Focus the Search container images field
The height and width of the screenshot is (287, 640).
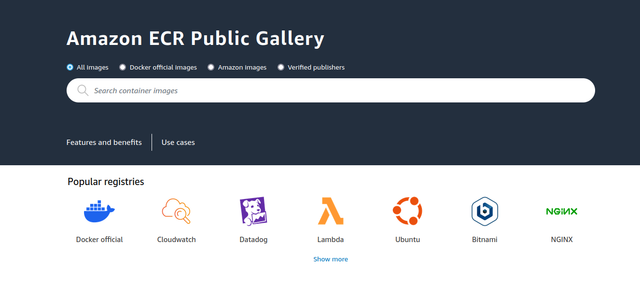[x=331, y=90]
